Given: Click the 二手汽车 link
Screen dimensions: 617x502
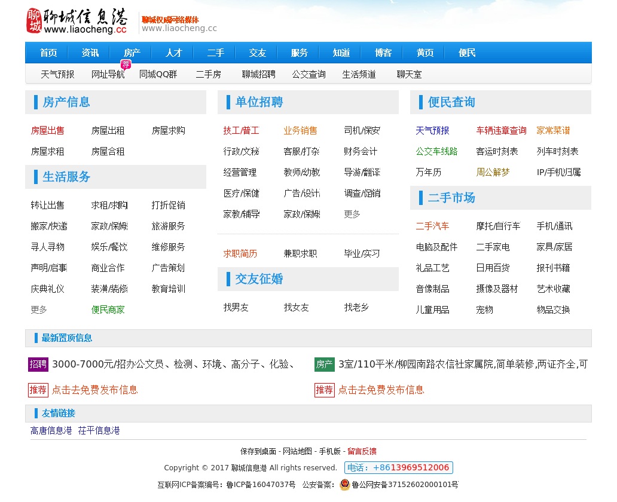Looking at the screenshot, I should 432,226.
